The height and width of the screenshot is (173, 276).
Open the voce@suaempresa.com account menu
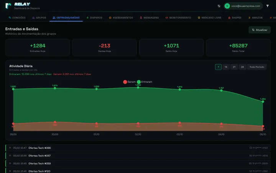coord(243,6)
